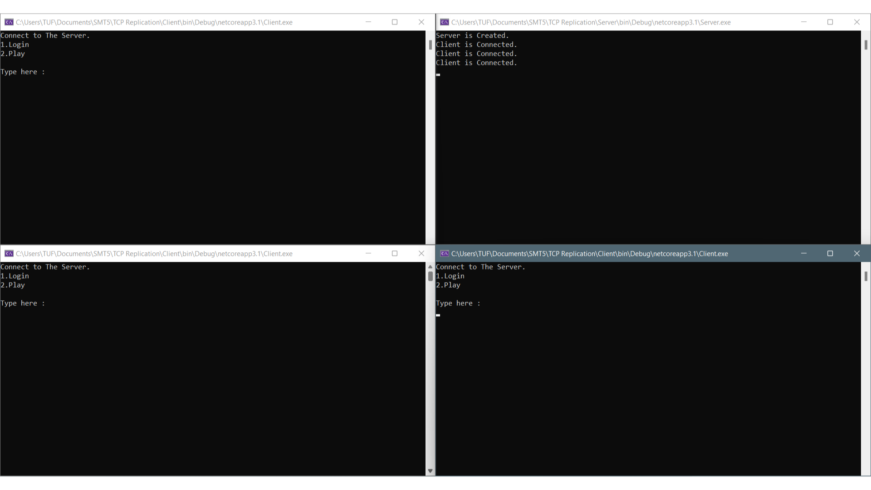Click the console icon of top-left Client window
871x490 pixels.
(9, 22)
